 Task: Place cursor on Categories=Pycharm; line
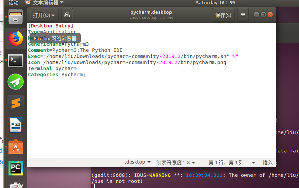pyautogui.click(x=57, y=75)
